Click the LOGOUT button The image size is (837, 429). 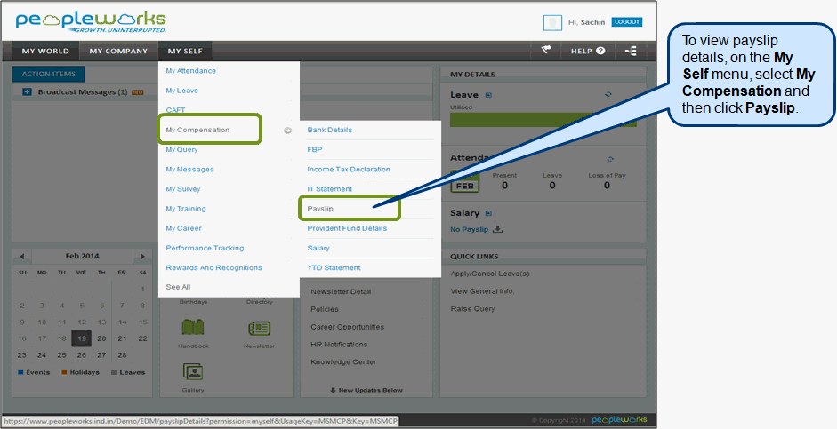pos(627,22)
